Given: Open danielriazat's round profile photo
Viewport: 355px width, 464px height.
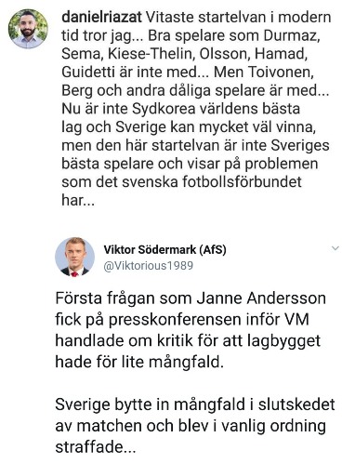Looking at the screenshot, I should click(x=28, y=29).
